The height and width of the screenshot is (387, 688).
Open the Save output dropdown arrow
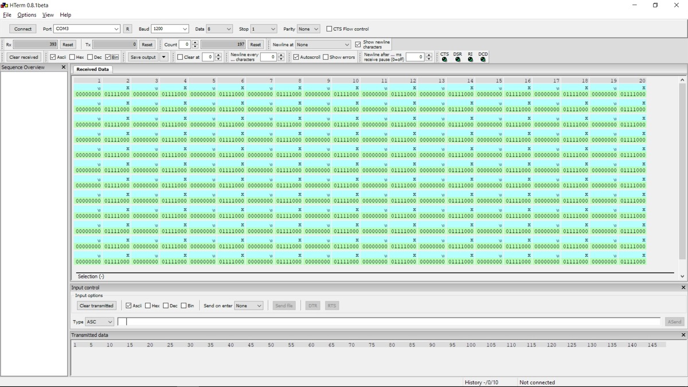(x=164, y=57)
